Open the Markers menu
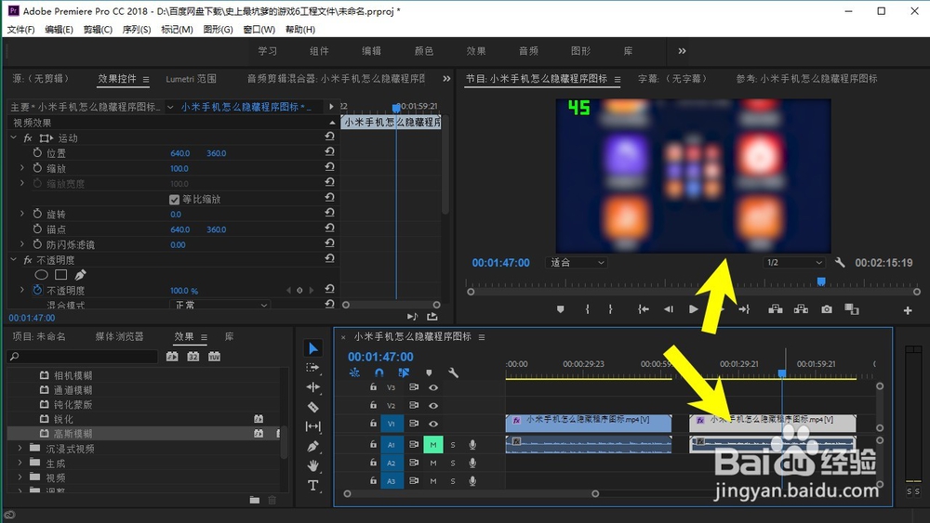This screenshot has width=930, height=523. (177, 30)
